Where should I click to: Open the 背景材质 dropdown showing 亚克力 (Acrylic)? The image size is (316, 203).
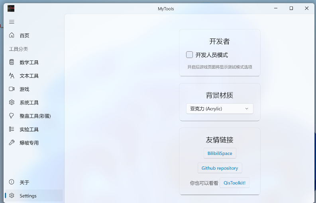220,109
